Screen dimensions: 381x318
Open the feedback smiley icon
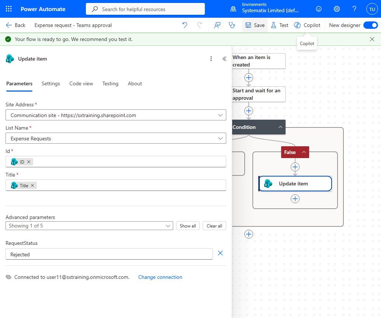[x=319, y=9]
